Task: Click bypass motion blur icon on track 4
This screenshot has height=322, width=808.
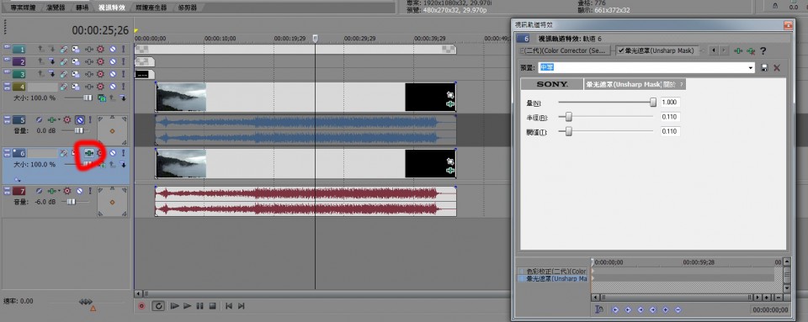Action: tap(64, 87)
